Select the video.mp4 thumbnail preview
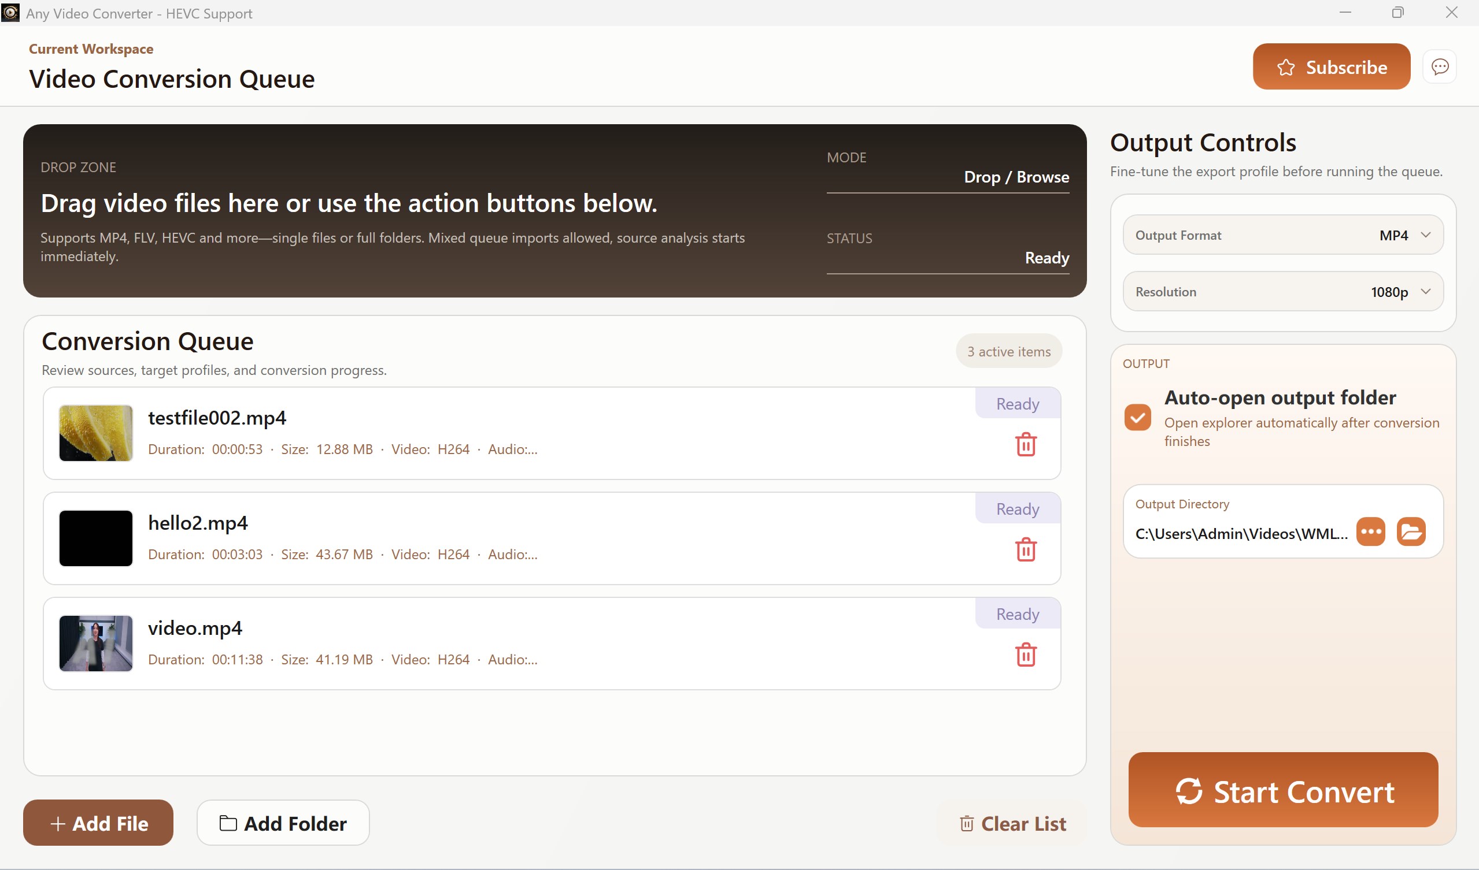The width and height of the screenshot is (1479, 870). (95, 643)
